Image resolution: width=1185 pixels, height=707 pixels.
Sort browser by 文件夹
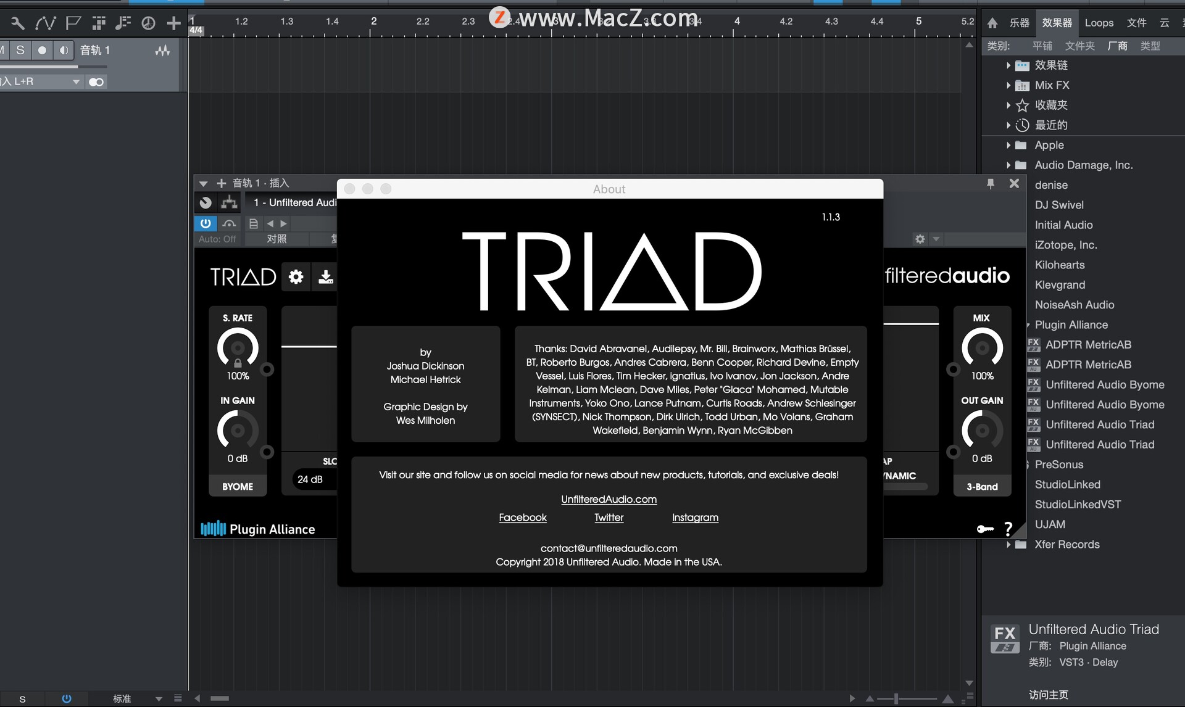tap(1079, 46)
